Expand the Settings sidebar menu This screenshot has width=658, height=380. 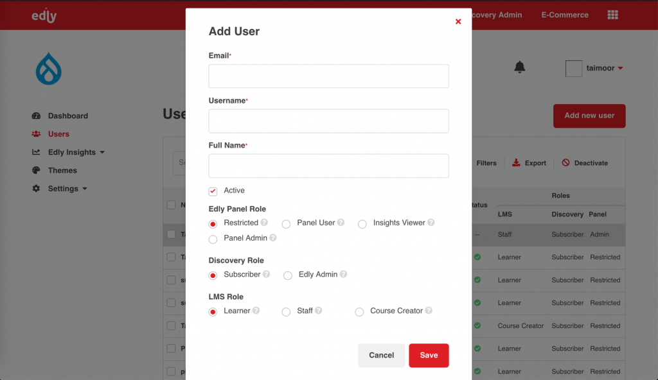pos(60,189)
